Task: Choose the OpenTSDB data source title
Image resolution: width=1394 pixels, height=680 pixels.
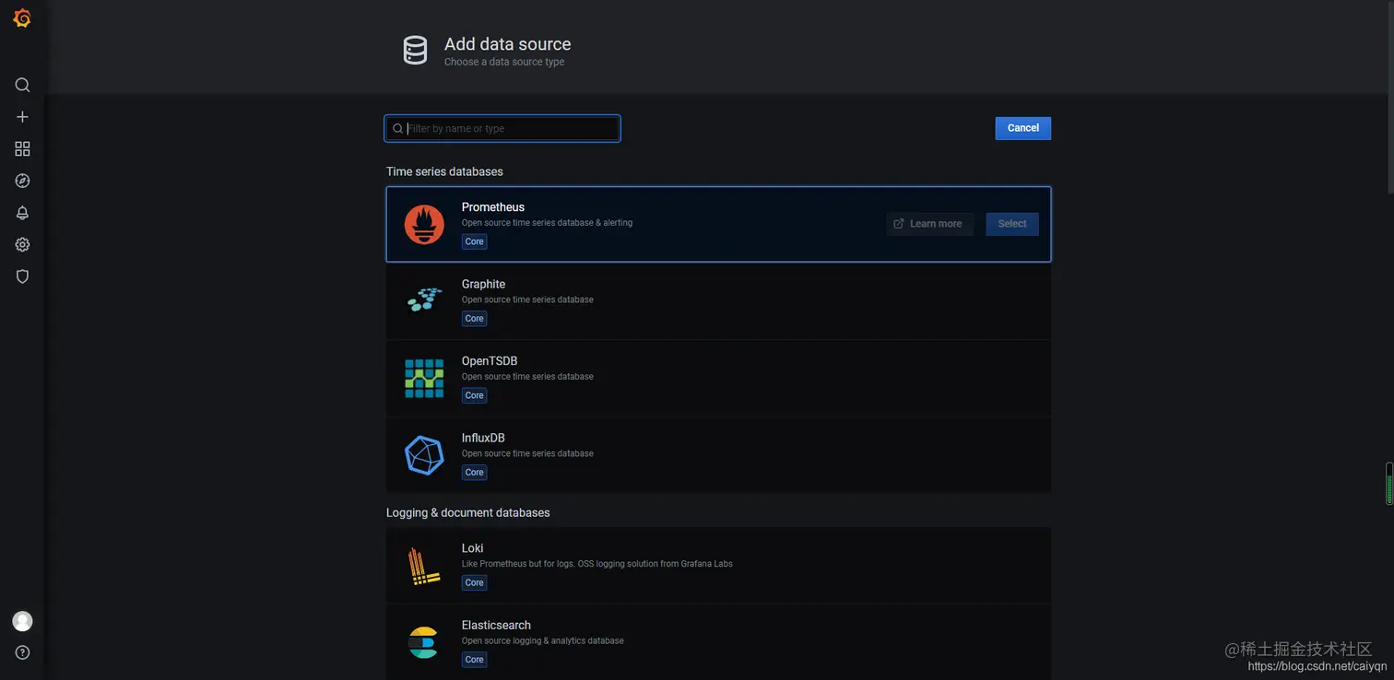Action: pos(490,361)
